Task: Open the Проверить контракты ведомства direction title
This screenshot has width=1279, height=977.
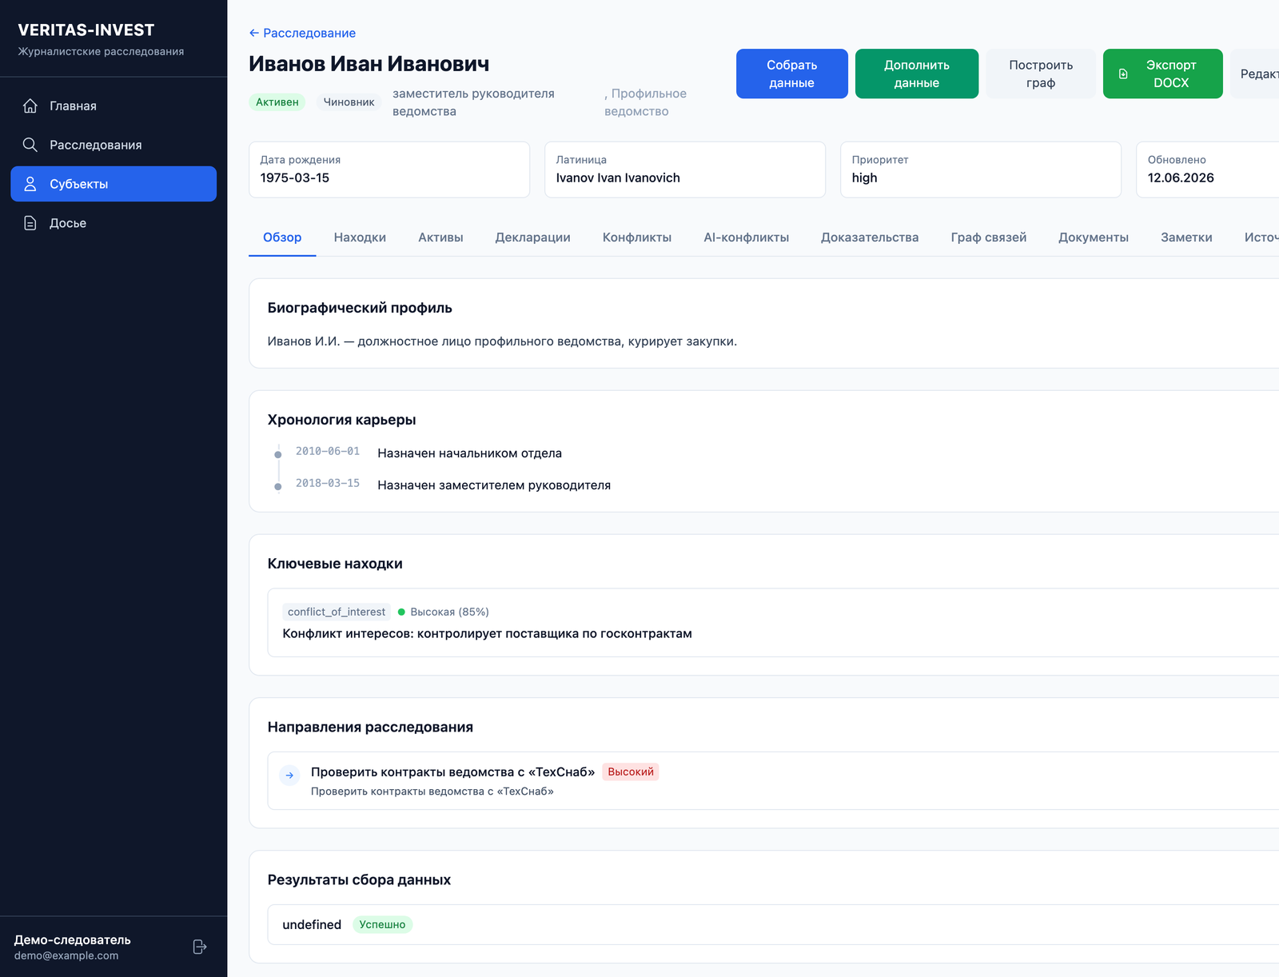Action: 452,772
